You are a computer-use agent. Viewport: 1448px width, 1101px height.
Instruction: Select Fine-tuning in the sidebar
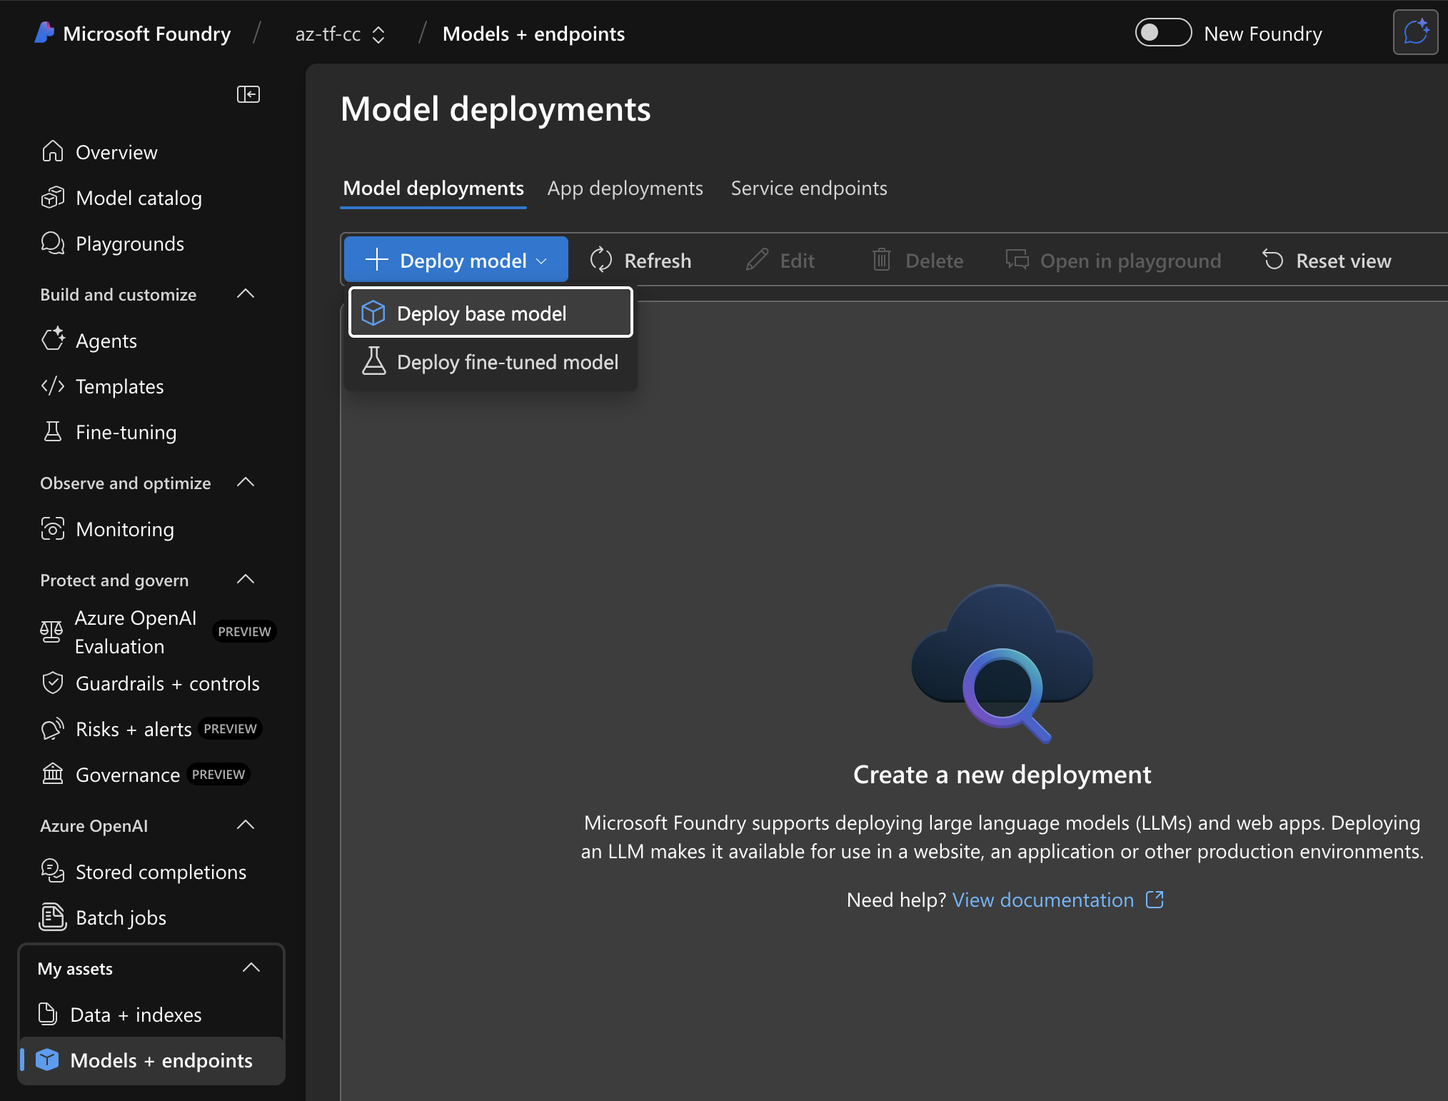click(x=126, y=432)
